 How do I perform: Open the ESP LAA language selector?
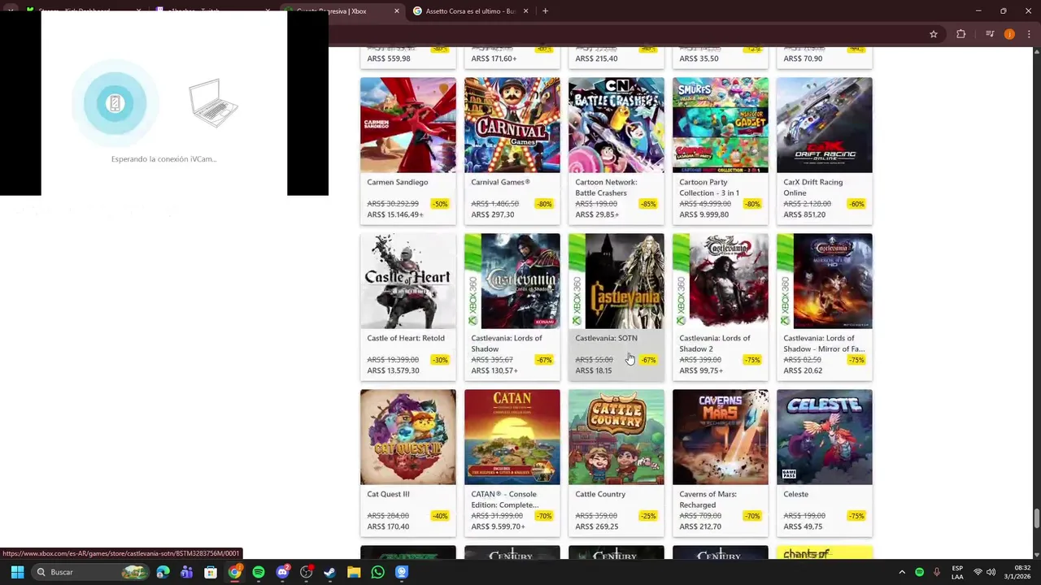click(957, 572)
